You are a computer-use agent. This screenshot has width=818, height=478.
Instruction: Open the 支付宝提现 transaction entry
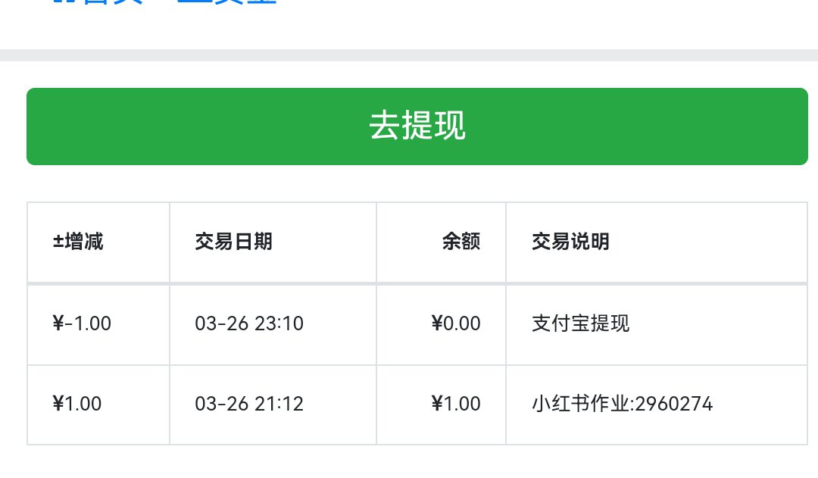click(581, 323)
